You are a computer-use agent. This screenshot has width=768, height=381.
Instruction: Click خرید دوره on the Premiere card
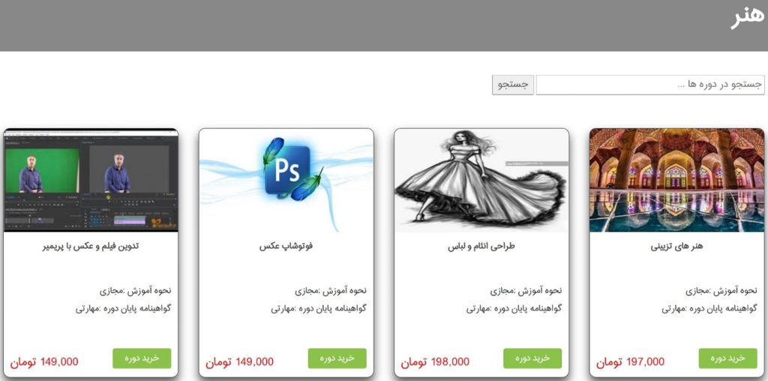click(142, 358)
